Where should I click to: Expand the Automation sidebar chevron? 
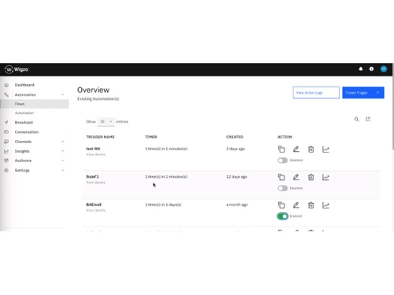click(x=62, y=94)
